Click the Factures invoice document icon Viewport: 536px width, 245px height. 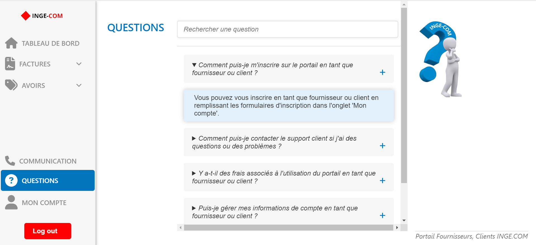[x=10, y=64]
